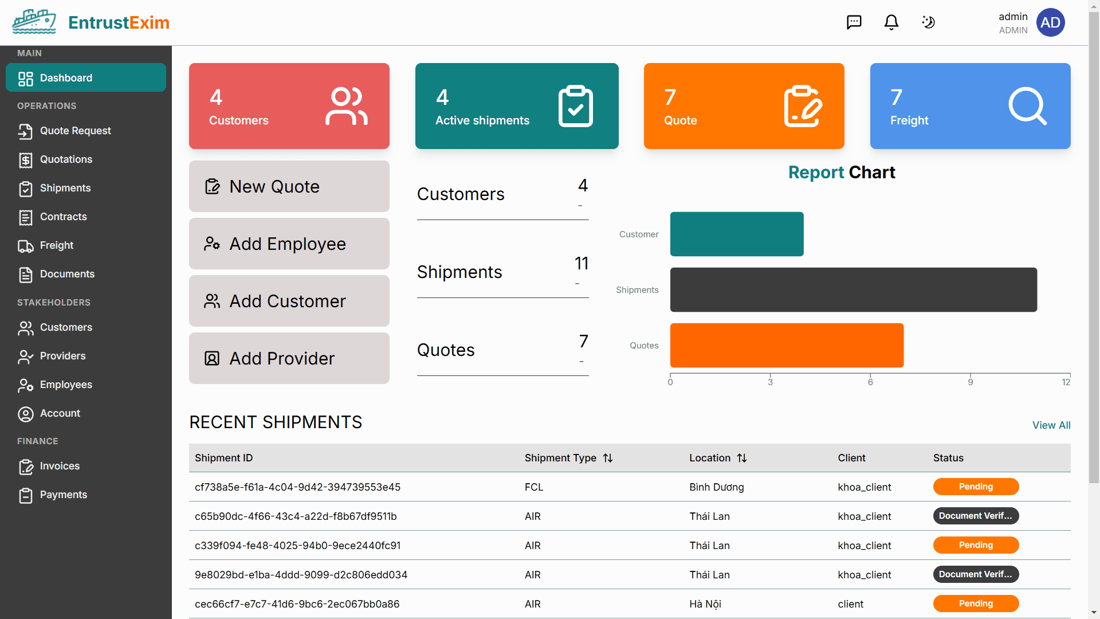Image resolution: width=1100 pixels, height=619 pixels.
Task: Open Payments under Finance
Action: coord(86,495)
